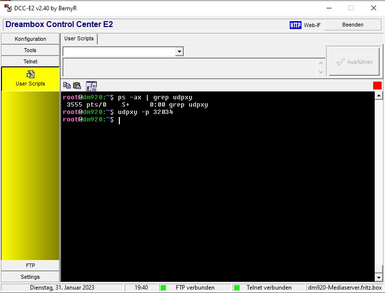Open the Konfiguration section

coord(30,39)
